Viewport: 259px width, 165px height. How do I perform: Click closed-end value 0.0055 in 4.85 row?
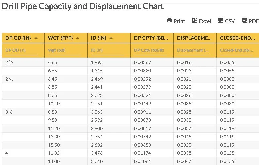(227, 62)
